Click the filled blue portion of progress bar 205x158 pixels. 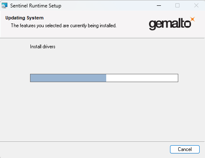click(x=68, y=78)
